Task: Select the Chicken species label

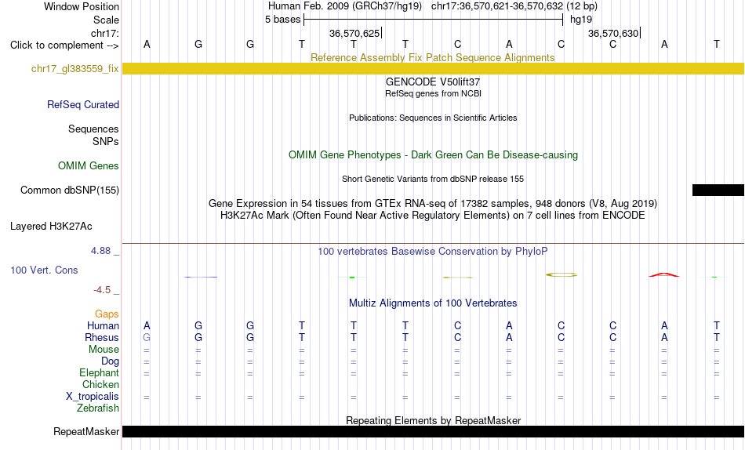Action: 100,385
